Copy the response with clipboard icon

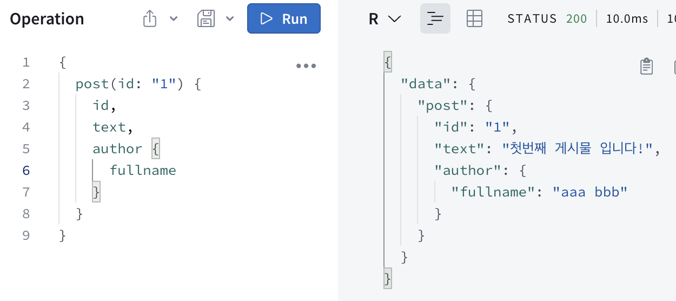pyautogui.click(x=646, y=66)
